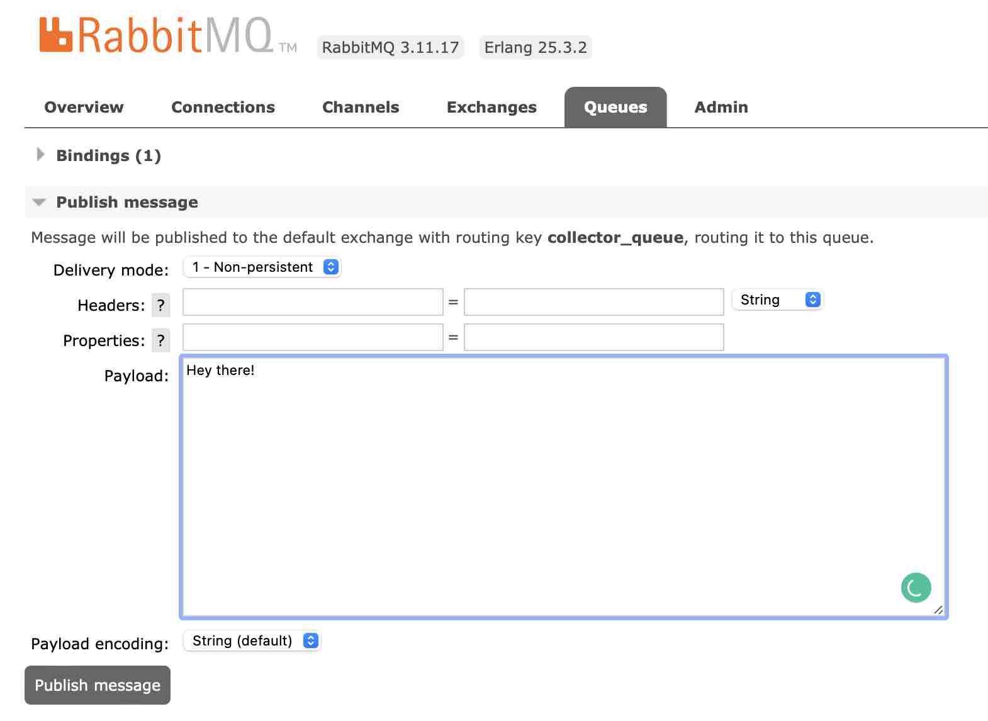Switch to the Channels tab
This screenshot has height=721, width=988.
[361, 107]
